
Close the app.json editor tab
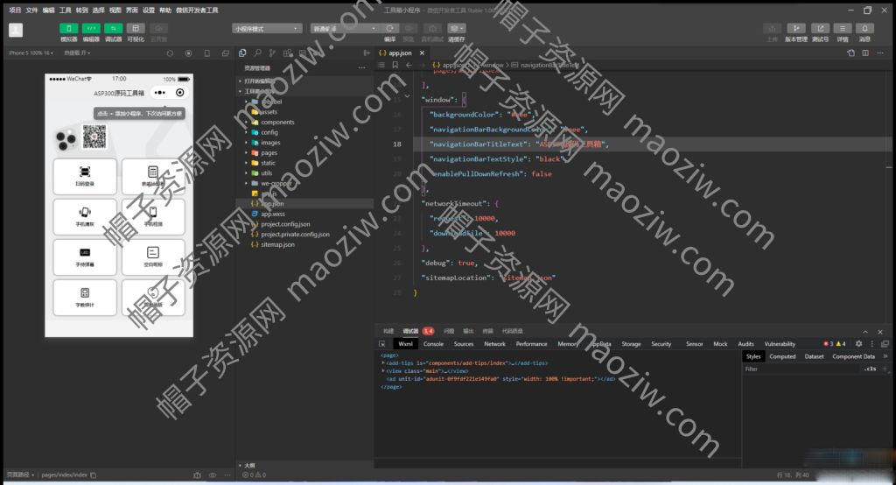[x=422, y=53]
